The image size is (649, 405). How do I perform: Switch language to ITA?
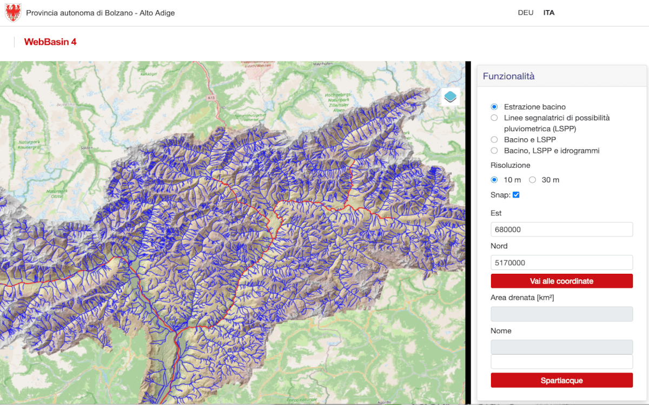[549, 13]
